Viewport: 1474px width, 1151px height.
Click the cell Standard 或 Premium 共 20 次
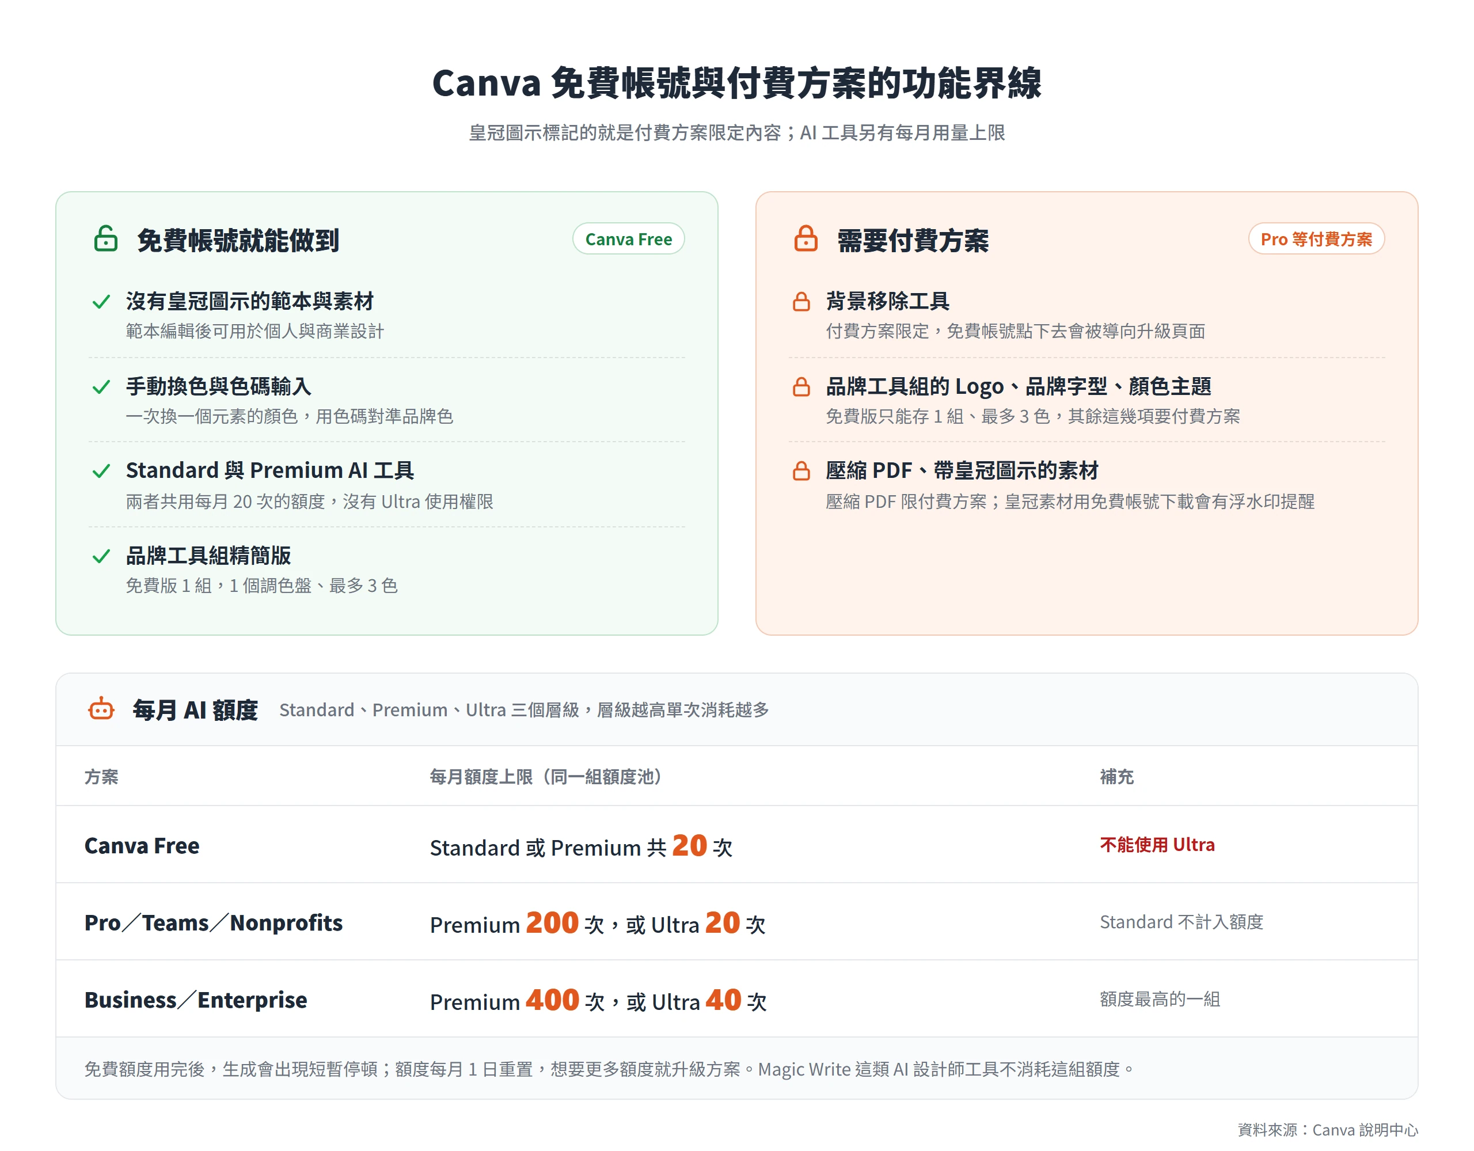(x=581, y=846)
